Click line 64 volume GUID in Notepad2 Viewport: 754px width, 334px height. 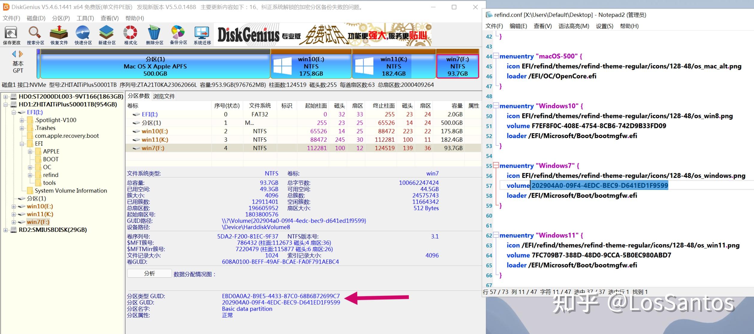tap(601, 255)
